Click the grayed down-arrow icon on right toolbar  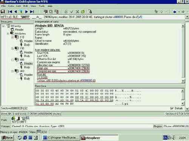(162, 12)
